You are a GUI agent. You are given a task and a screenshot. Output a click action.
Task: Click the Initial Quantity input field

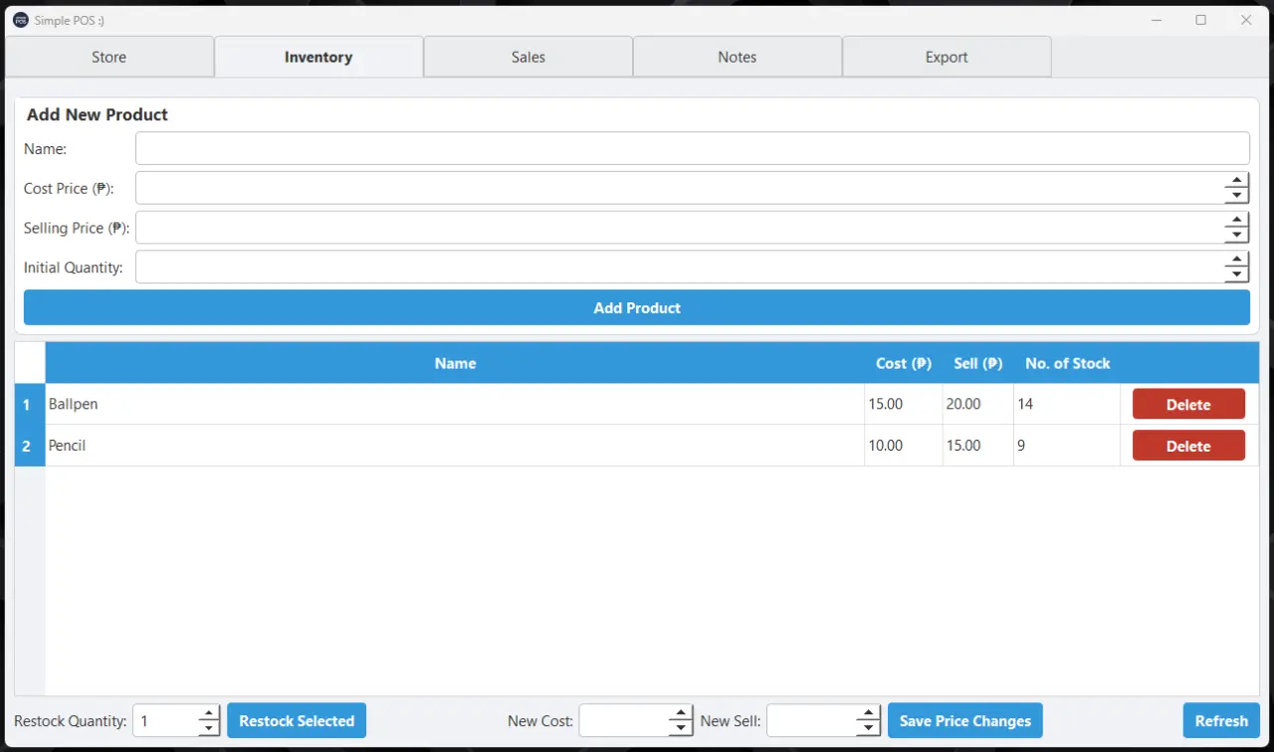(x=680, y=267)
